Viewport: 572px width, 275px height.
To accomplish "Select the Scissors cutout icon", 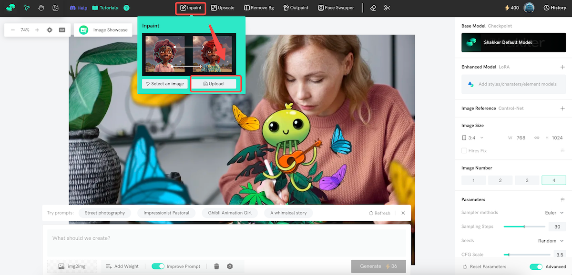I will (x=387, y=8).
